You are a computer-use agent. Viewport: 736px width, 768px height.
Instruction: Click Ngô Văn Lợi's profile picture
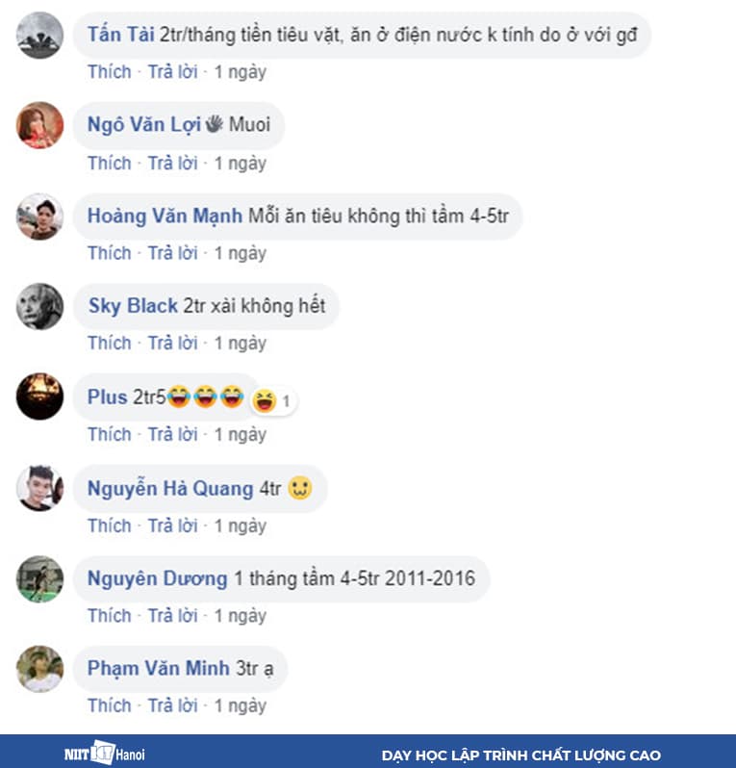(39, 125)
